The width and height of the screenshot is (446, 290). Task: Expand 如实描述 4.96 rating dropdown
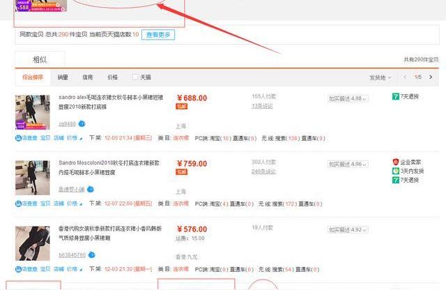coord(348,165)
